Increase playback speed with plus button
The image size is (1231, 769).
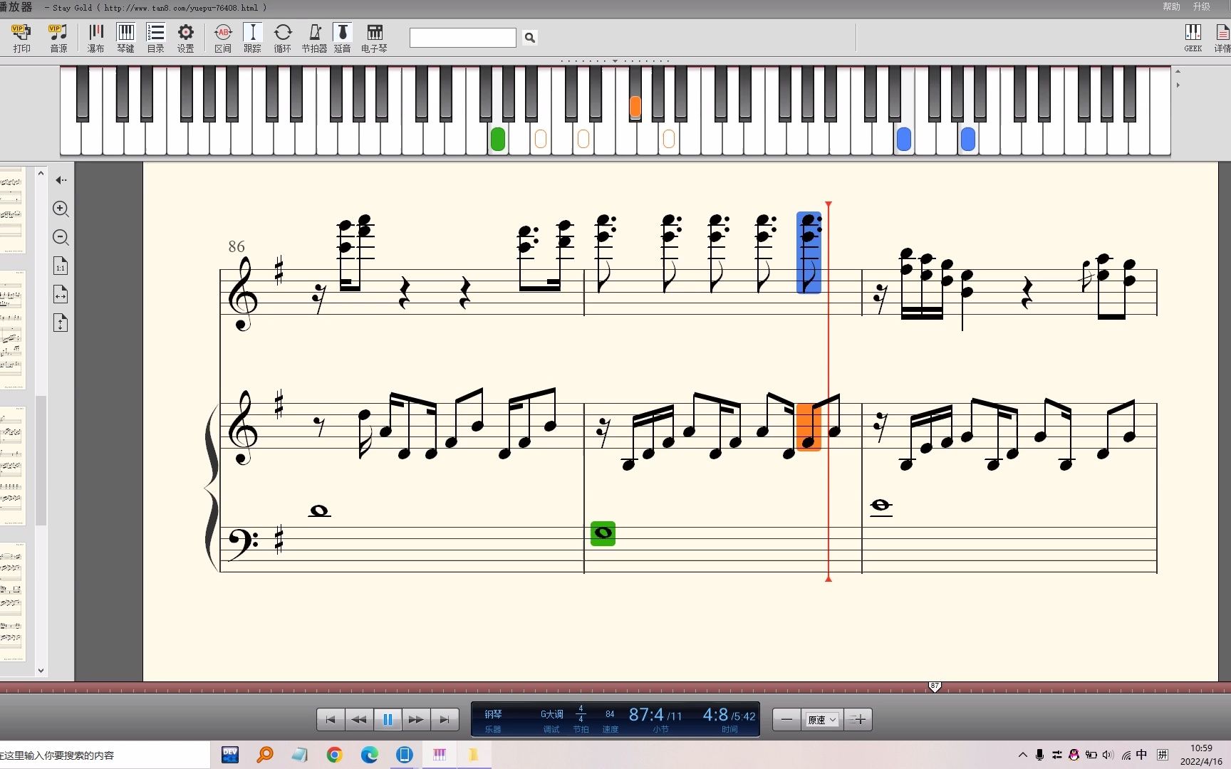coord(858,720)
